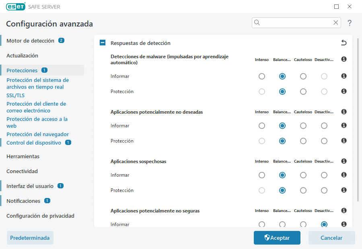362x249 pixels.
Task: Open Motor de detección section
Action: [30, 41]
